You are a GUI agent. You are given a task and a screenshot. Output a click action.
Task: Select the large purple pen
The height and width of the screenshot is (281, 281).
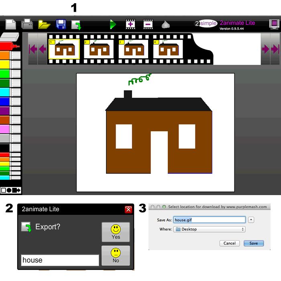click(x=10, y=111)
